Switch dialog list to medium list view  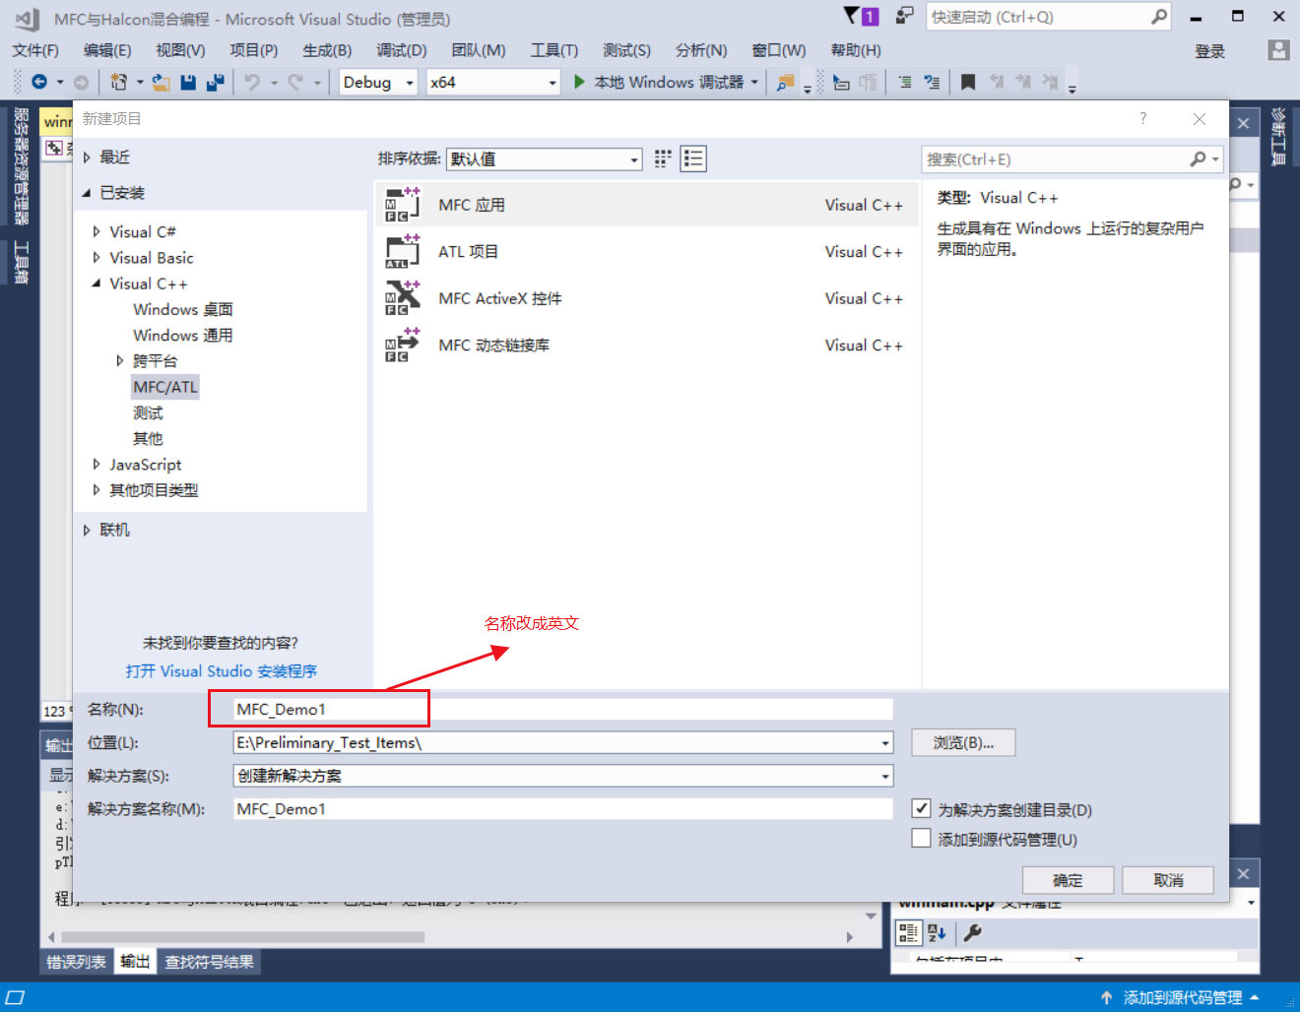693,158
